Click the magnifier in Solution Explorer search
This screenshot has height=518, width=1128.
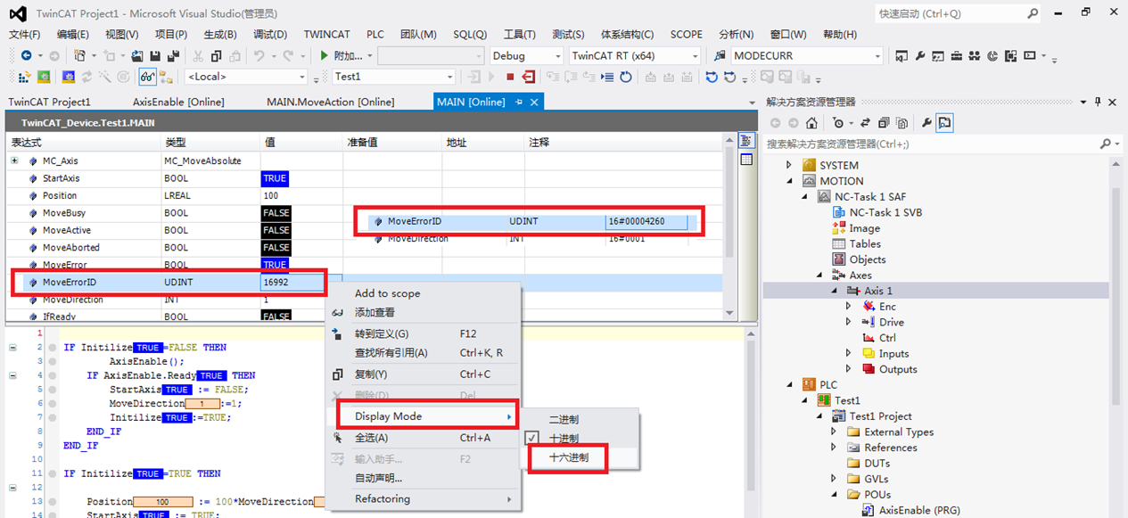(x=1106, y=144)
